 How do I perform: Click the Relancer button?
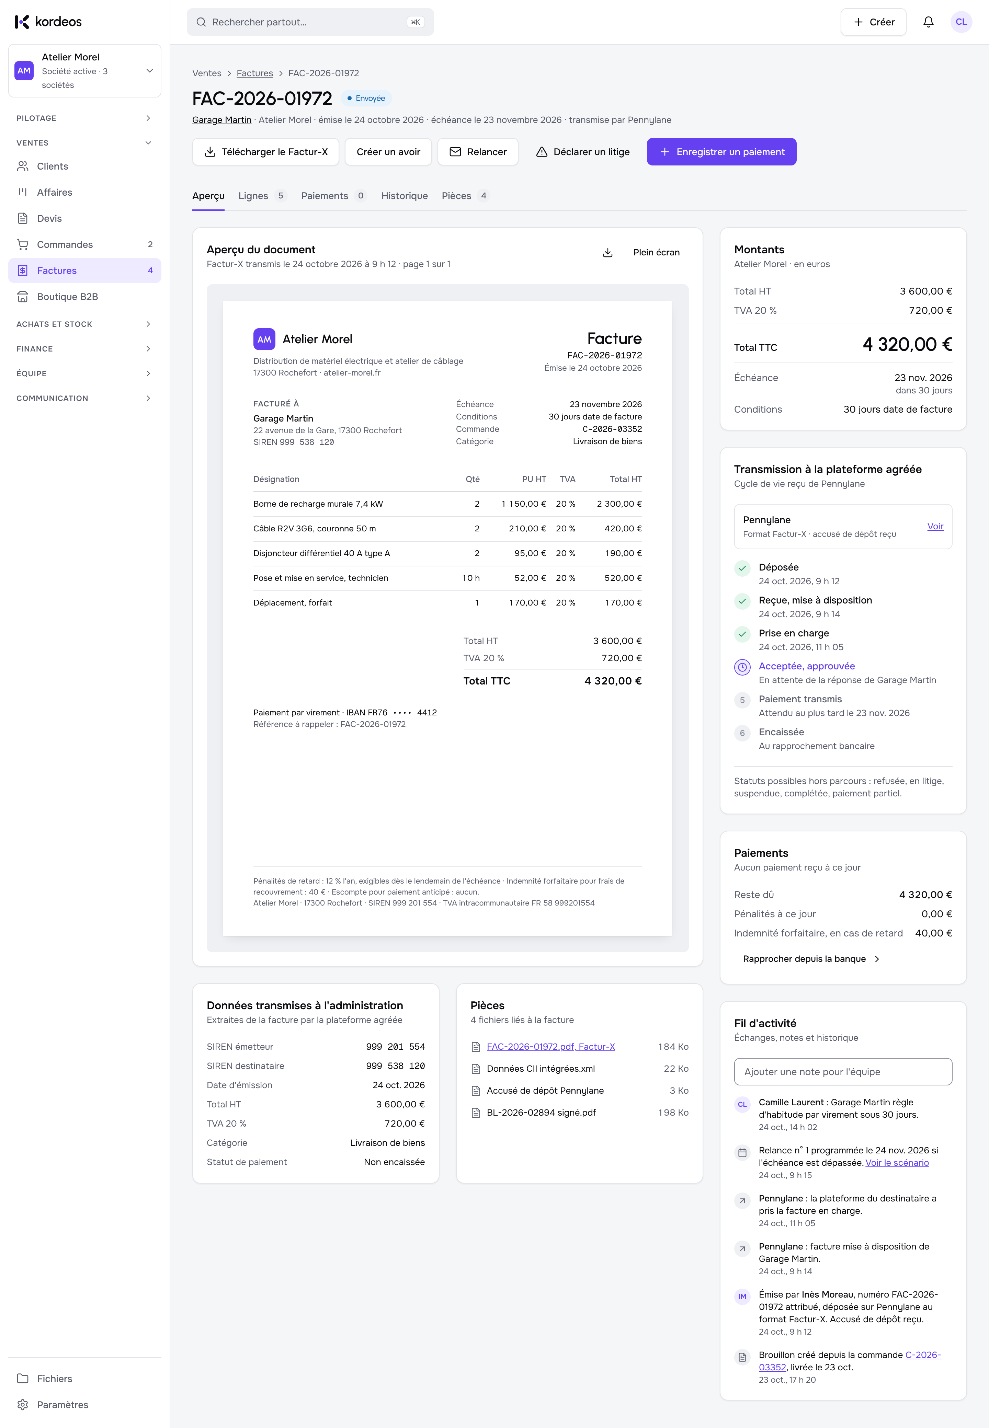tap(477, 152)
